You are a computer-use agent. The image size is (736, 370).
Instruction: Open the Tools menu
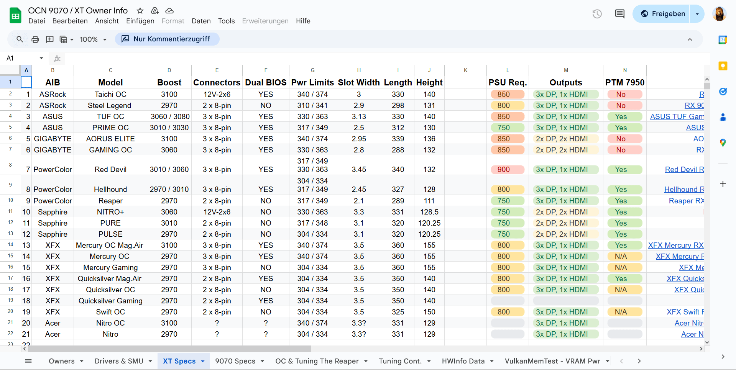click(x=226, y=21)
